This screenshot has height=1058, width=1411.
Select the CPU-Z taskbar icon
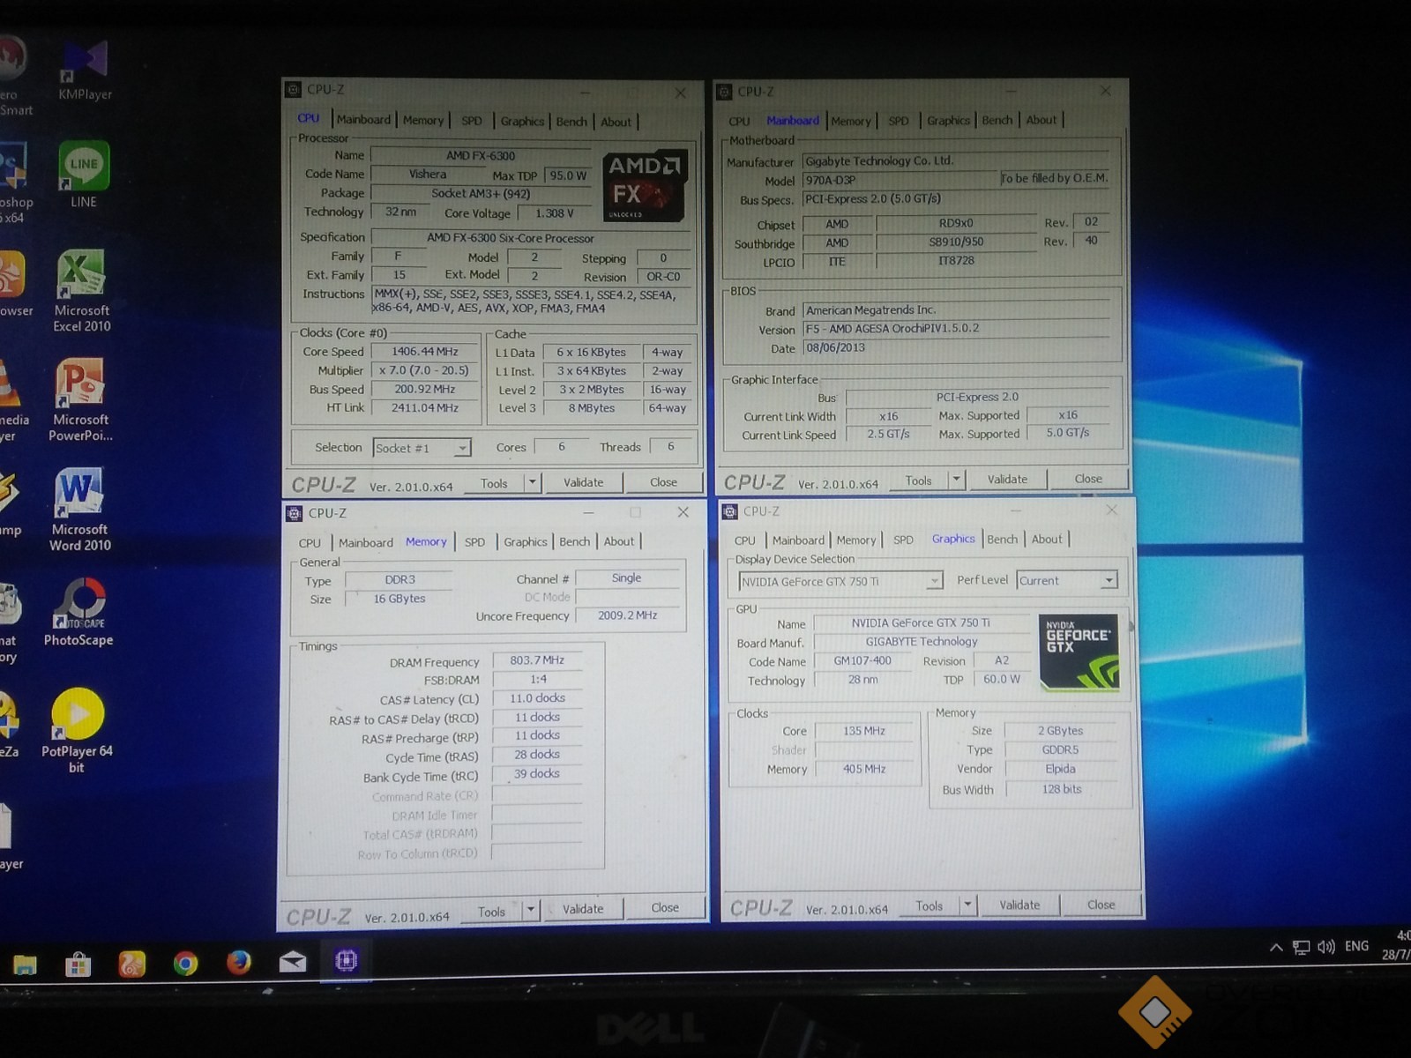[346, 960]
